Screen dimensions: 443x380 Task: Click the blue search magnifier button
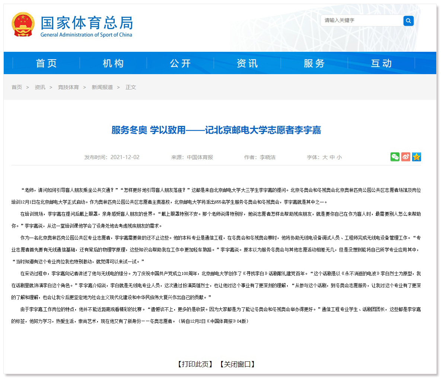[408, 20]
